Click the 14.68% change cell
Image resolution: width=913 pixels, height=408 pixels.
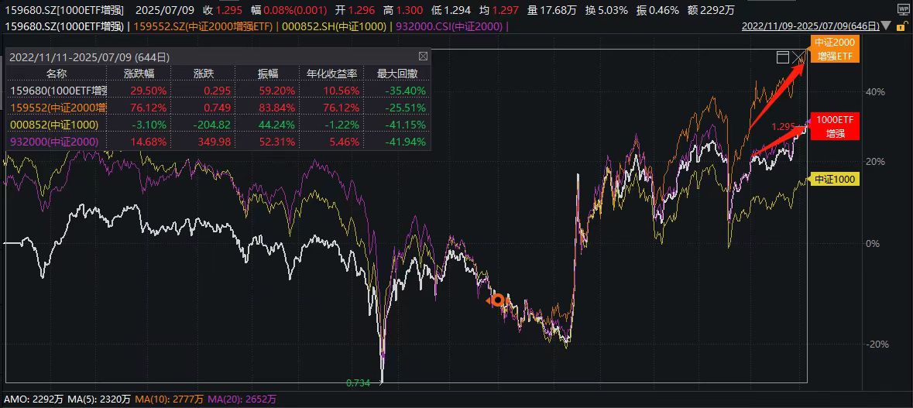tap(150, 142)
